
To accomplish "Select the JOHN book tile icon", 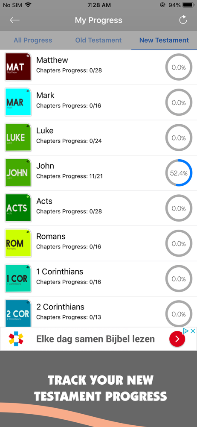I will pos(18,173).
